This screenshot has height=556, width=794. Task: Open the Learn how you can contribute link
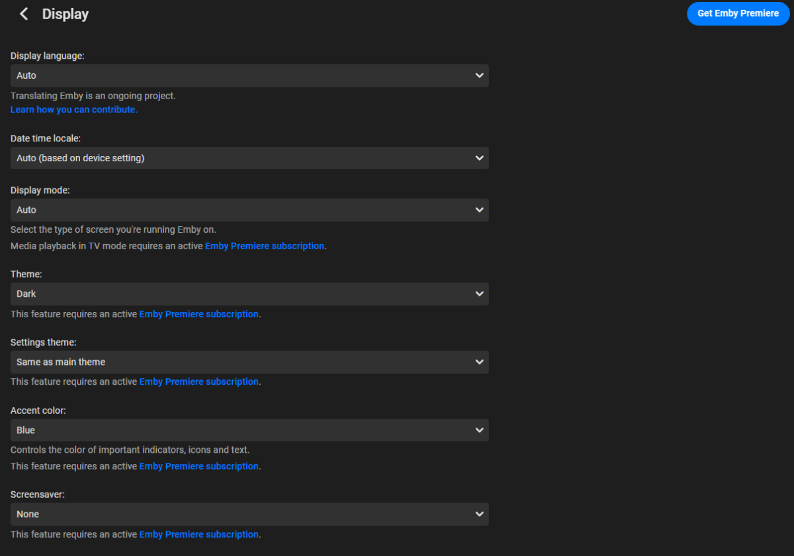tap(73, 109)
